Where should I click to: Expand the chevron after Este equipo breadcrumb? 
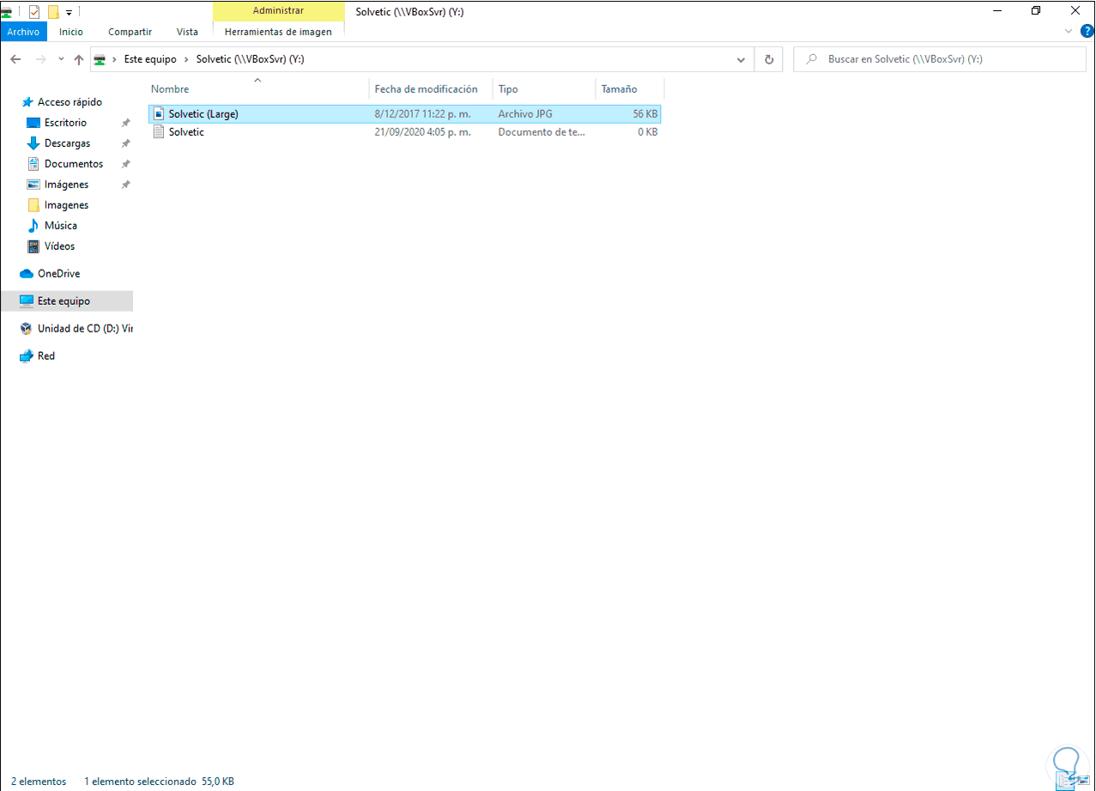pyautogui.click(x=186, y=59)
